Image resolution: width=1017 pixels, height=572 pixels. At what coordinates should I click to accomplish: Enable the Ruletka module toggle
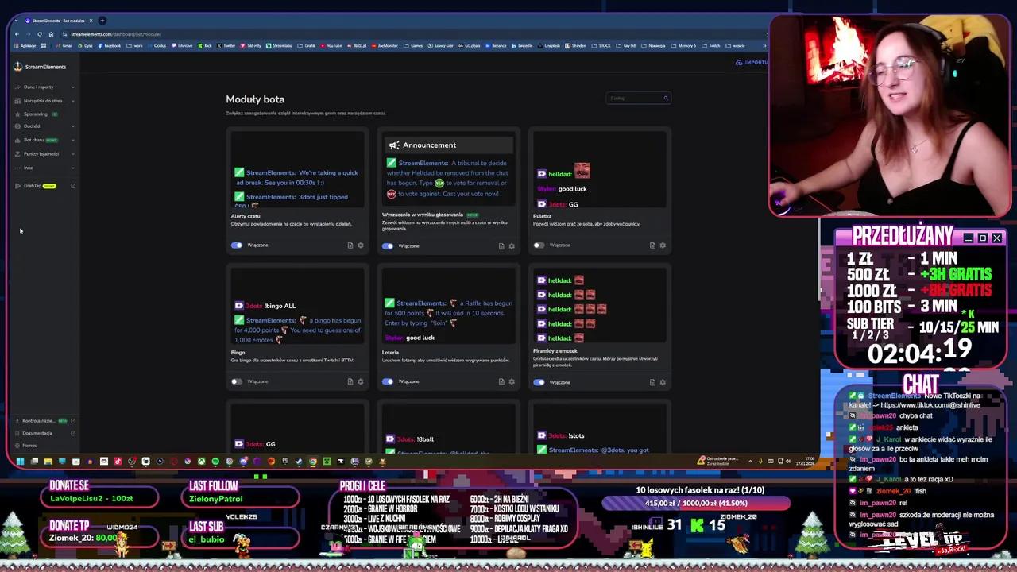click(539, 245)
